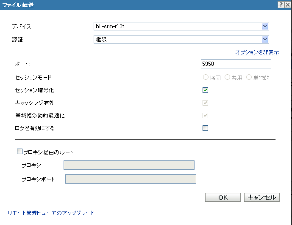Click the セッションモード label
Screen dimensions: 292x225
(33, 78)
